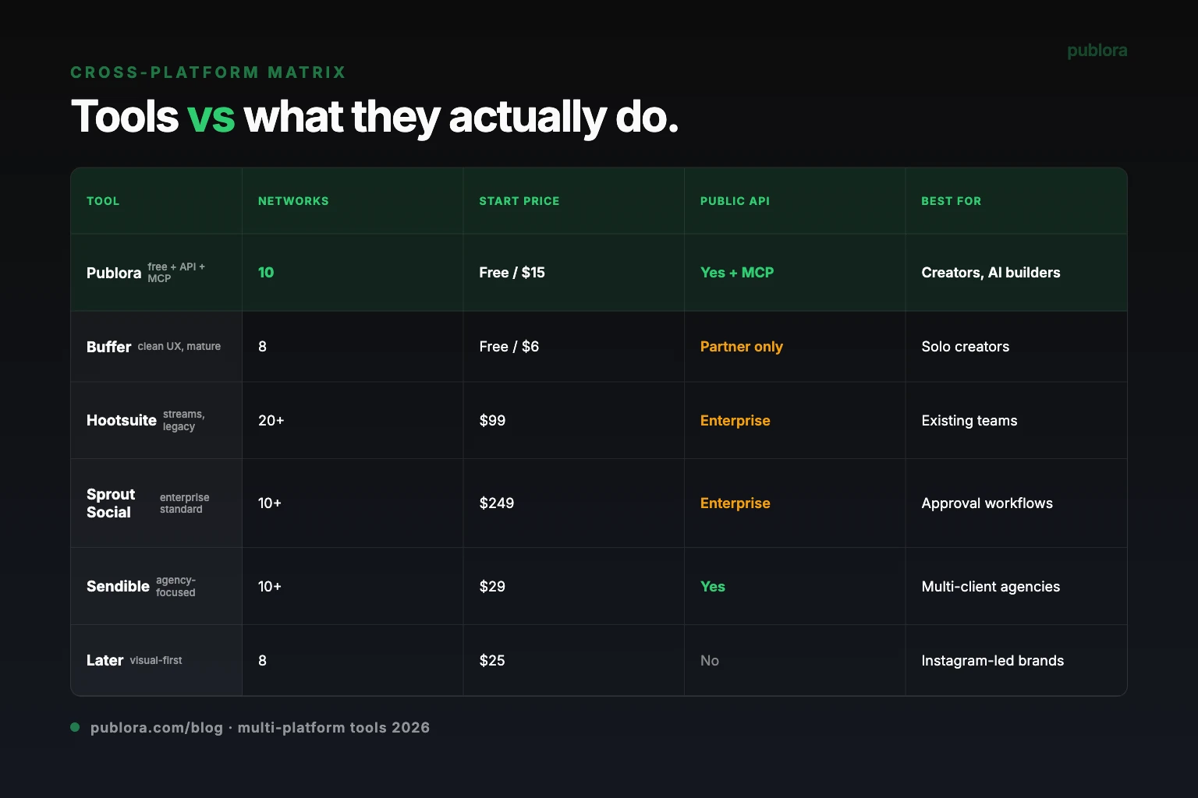Click the 'Solo creators' cell
The height and width of the screenshot is (798, 1198).
[965, 347]
